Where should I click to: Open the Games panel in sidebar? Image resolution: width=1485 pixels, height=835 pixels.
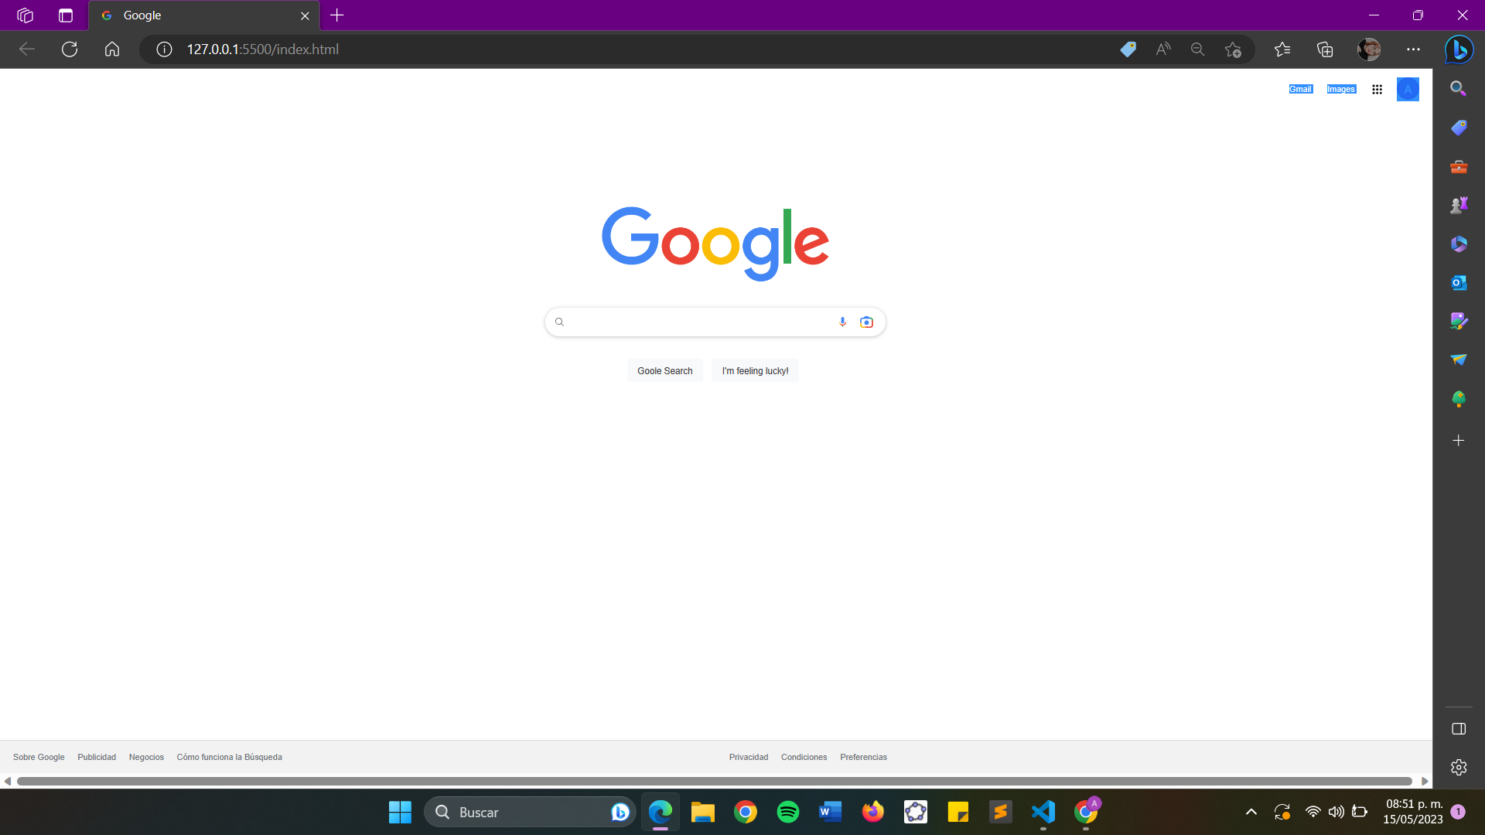(1459, 205)
